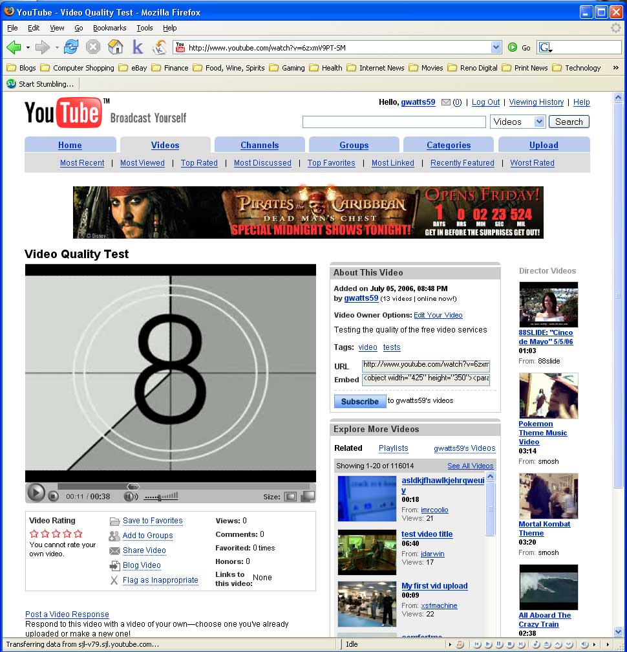Click the blue K toolbar icon
The width and height of the screenshot is (627, 652).
(x=138, y=47)
